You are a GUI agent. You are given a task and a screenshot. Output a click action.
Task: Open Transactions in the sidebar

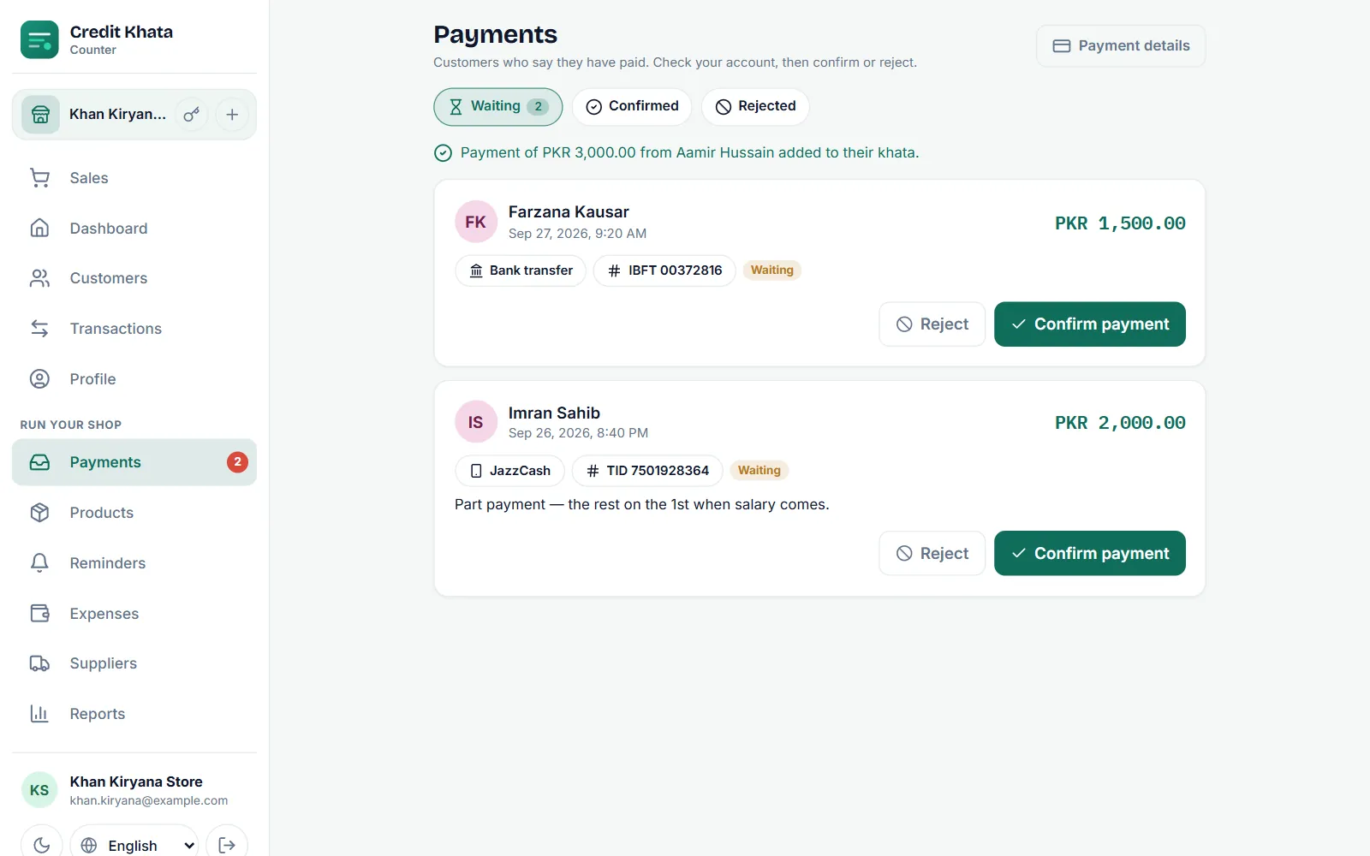click(x=134, y=329)
